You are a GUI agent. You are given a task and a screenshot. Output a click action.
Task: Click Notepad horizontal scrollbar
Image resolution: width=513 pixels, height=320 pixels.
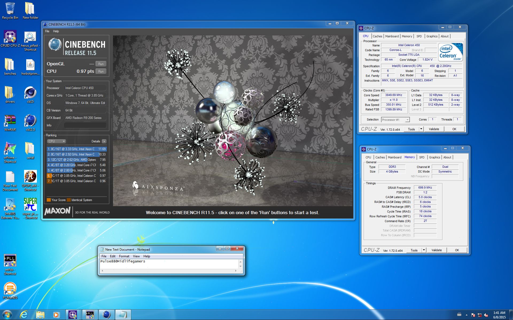tap(169, 271)
